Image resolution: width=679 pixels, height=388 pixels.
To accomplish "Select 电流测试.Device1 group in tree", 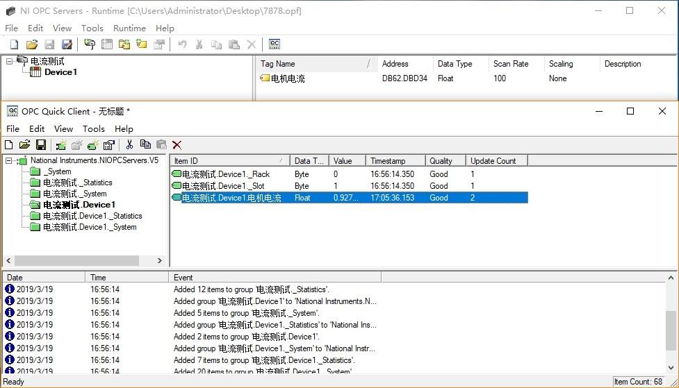I will [x=79, y=205].
